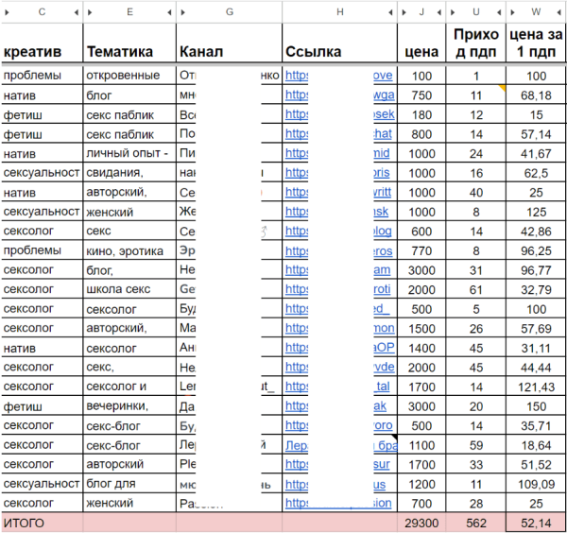Select the total price cell 29300
The height and width of the screenshot is (533, 567).
[x=421, y=523]
